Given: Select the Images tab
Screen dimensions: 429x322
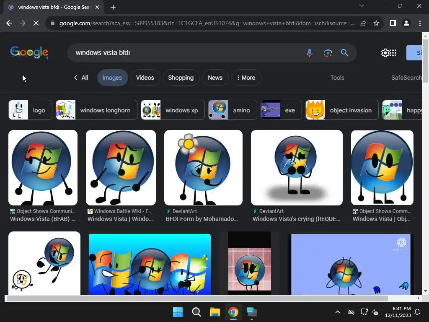Looking at the screenshot, I should pyautogui.click(x=112, y=78).
